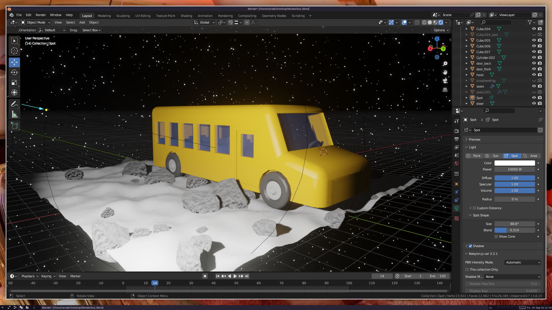Select the Scale tool
This screenshot has height=310, width=552.
pyautogui.click(x=14, y=83)
